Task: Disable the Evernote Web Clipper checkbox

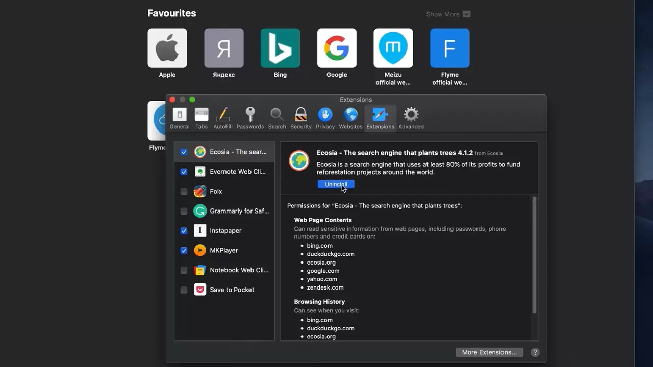Action: point(184,172)
